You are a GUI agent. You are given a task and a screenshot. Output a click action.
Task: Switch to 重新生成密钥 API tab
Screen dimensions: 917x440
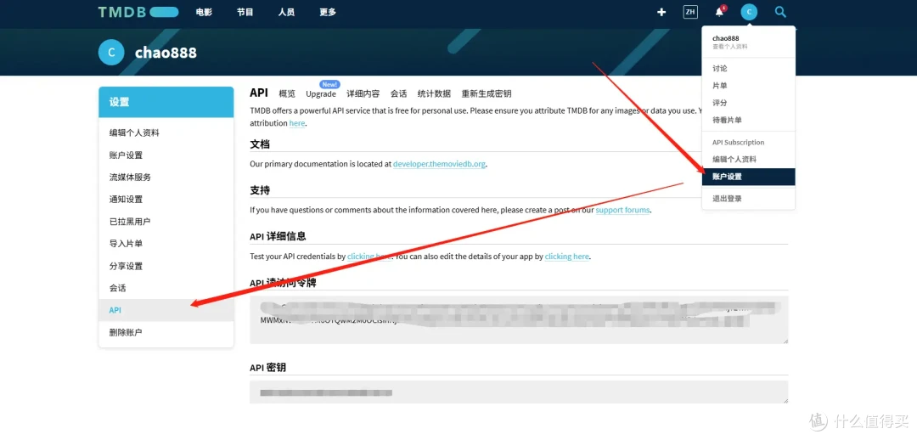tap(487, 93)
